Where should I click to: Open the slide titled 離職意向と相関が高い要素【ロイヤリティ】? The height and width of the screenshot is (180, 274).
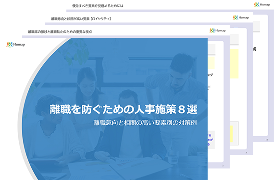pos(81,19)
